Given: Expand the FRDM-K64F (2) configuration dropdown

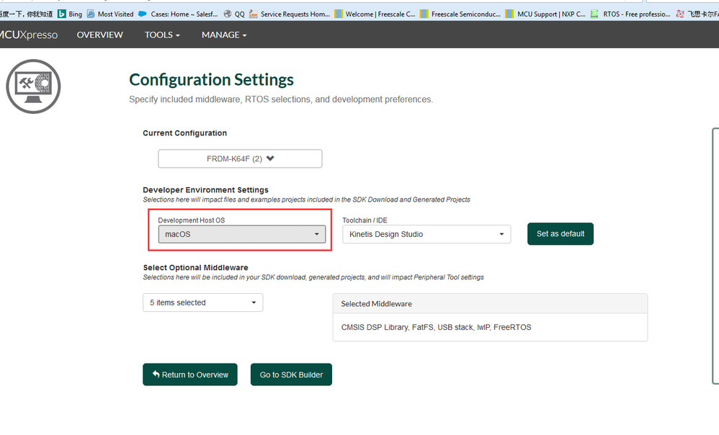Looking at the screenshot, I should pyautogui.click(x=240, y=158).
